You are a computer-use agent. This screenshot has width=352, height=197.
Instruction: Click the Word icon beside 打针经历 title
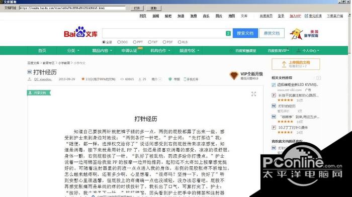pyautogui.click(x=29, y=72)
